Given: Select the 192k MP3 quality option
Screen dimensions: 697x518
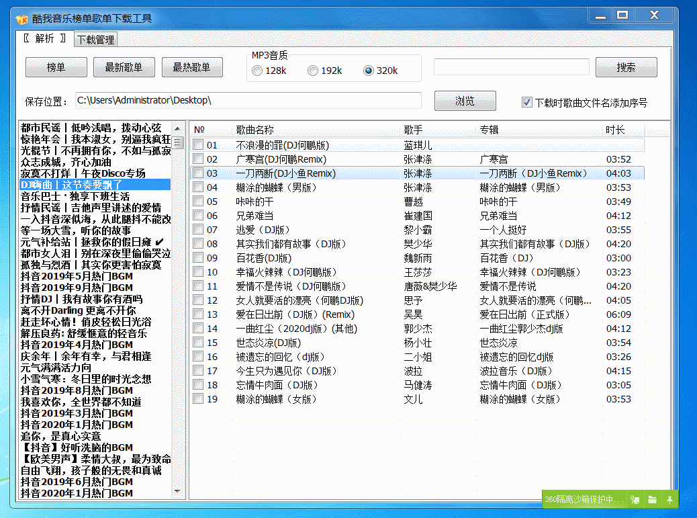Looking at the screenshot, I should 313,71.
